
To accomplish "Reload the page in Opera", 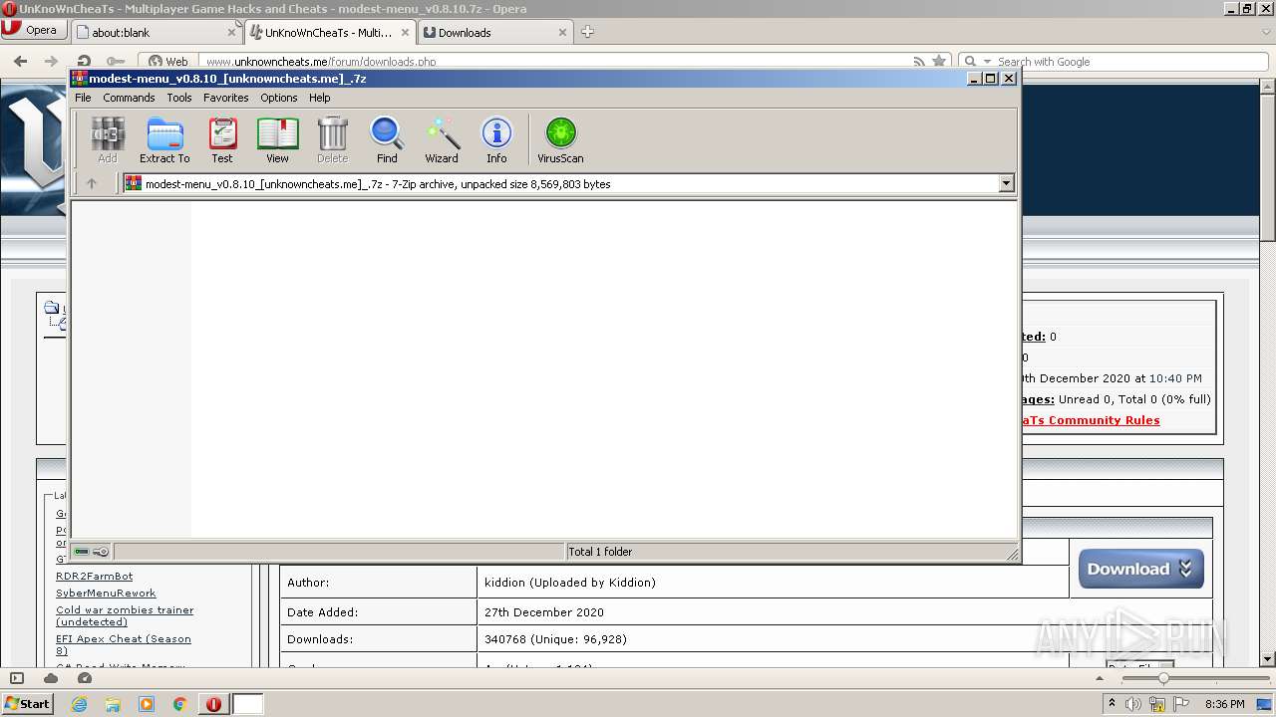I will [84, 61].
